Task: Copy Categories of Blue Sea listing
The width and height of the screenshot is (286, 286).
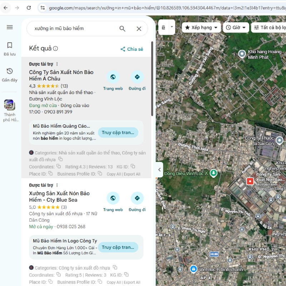Action: [115, 267]
